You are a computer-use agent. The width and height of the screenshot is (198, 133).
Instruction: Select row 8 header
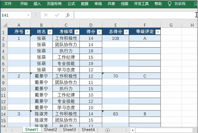click(4, 76)
